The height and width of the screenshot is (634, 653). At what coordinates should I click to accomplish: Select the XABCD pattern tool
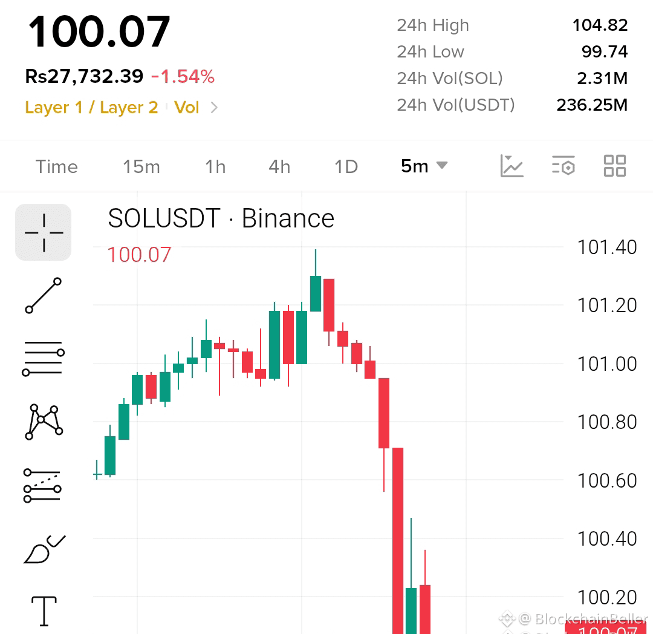click(44, 422)
